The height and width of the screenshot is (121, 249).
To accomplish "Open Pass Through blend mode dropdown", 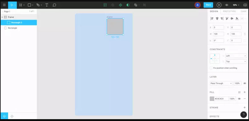I will coord(221,83).
